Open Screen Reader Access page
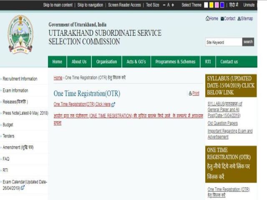The height and width of the screenshot is (200, 267). [124, 5]
